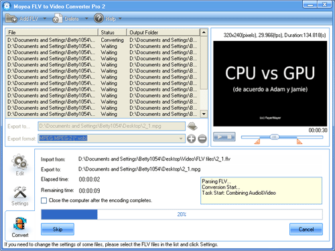This screenshot has height=251, width=335.
Task: Click the conversion log message box
Action: click(261, 191)
